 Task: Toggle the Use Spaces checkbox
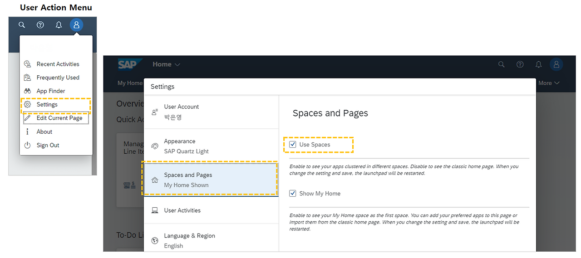(x=293, y=145)
